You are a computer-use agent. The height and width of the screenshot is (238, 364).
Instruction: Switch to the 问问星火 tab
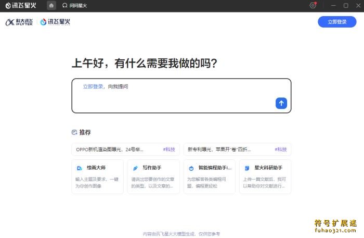tap(74, 6)
